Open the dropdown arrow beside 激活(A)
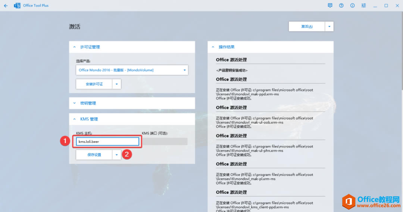 point(329,26)
